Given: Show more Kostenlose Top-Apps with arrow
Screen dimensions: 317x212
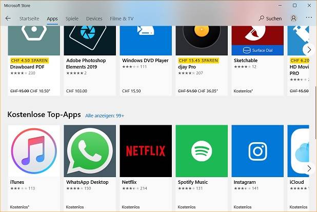Looking at the screenshot, I should pyautogui.click(x=309, y=168).
